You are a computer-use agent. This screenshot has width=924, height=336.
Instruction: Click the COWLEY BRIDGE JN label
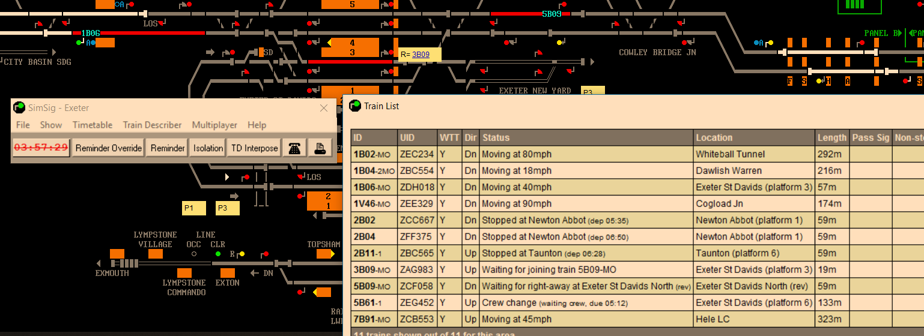(657, 53)
